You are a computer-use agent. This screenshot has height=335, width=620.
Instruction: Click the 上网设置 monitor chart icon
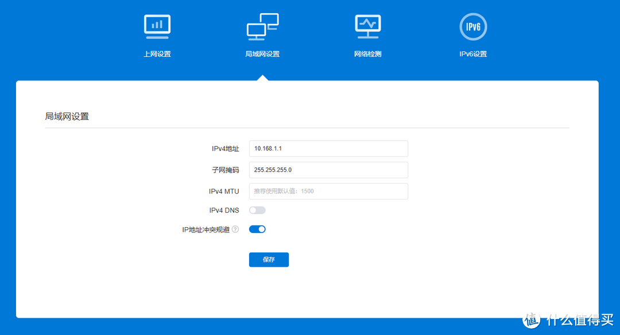tap(157, 26)
